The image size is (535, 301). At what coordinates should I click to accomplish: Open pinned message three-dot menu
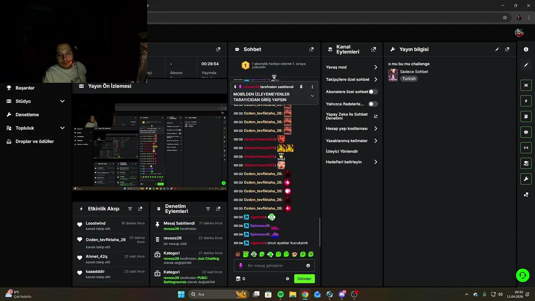coord(312,87)
